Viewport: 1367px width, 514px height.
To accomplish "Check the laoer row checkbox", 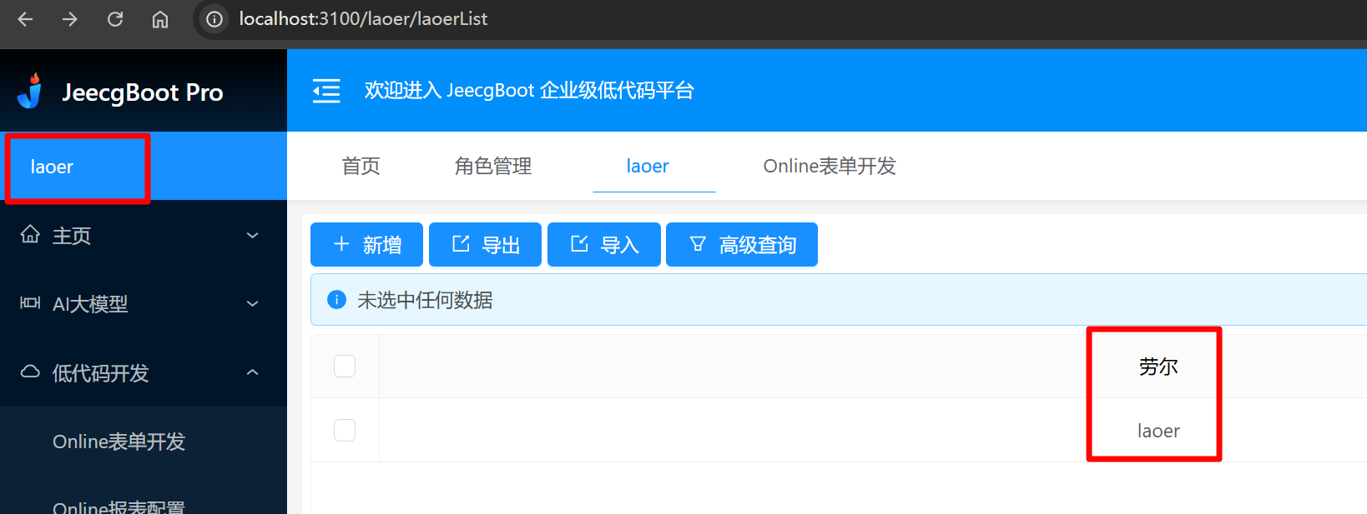I will click(345, 430).
